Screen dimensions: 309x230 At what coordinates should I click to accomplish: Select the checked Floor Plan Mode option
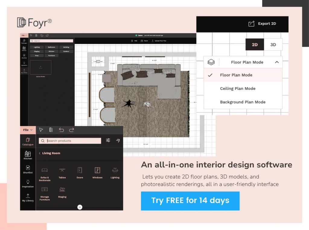click(x=243, y=75)
